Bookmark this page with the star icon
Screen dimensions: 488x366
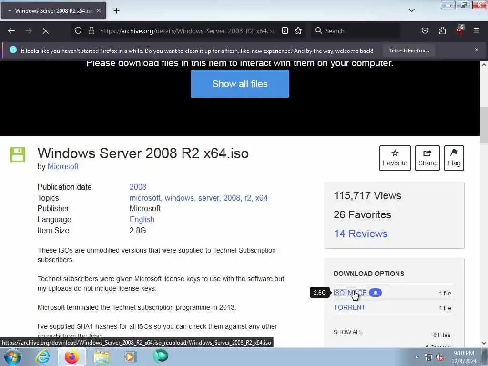[x=298, y=30]
